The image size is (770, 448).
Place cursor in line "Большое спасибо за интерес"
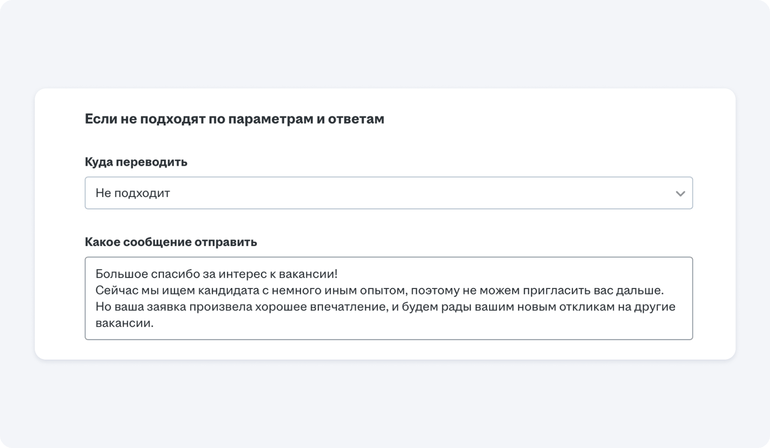[x=216, y=274]
